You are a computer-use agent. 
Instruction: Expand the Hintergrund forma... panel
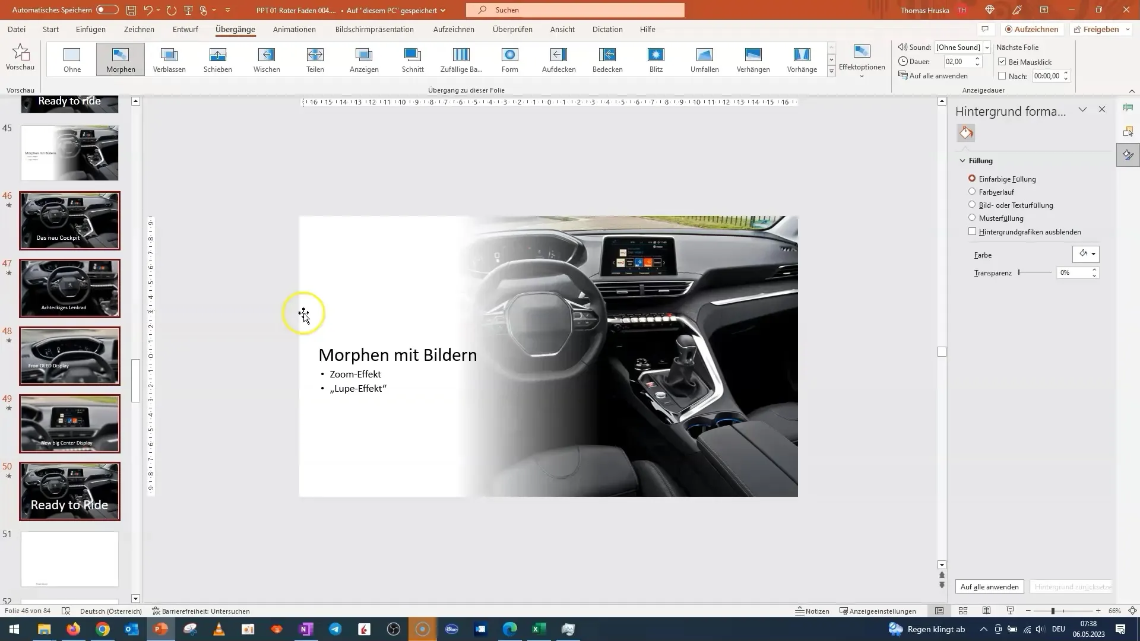click(1084, 109)
